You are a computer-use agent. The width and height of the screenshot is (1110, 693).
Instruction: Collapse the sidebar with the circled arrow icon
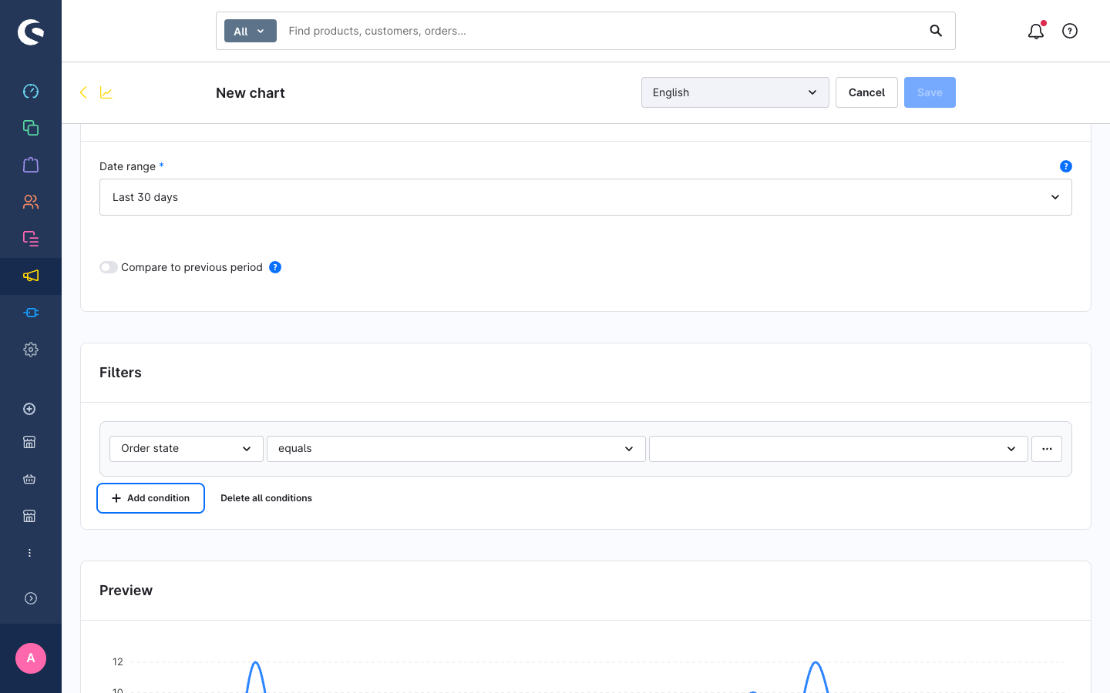click(x=31, y=598)
